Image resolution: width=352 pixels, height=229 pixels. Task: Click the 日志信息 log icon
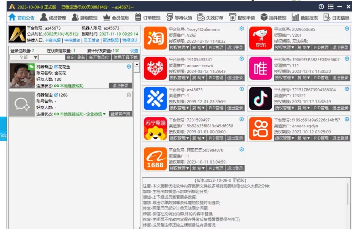click(x=327, y=17)
